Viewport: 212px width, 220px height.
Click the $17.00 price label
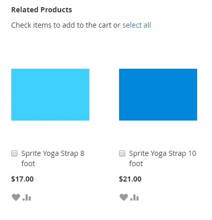[23, 179]
